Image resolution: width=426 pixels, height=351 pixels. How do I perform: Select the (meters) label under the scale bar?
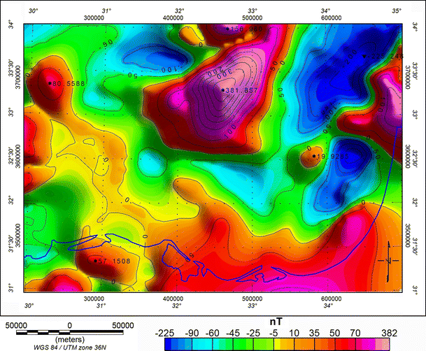pos(70,340)
